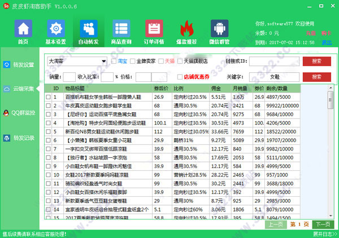Click the app logo in title bar
Screen dimensions: 339x238
click(6, 6)
